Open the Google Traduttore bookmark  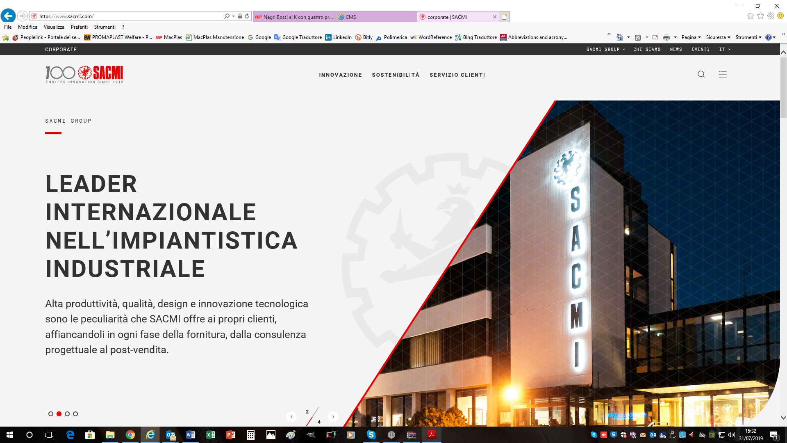(x=298, y=37)
